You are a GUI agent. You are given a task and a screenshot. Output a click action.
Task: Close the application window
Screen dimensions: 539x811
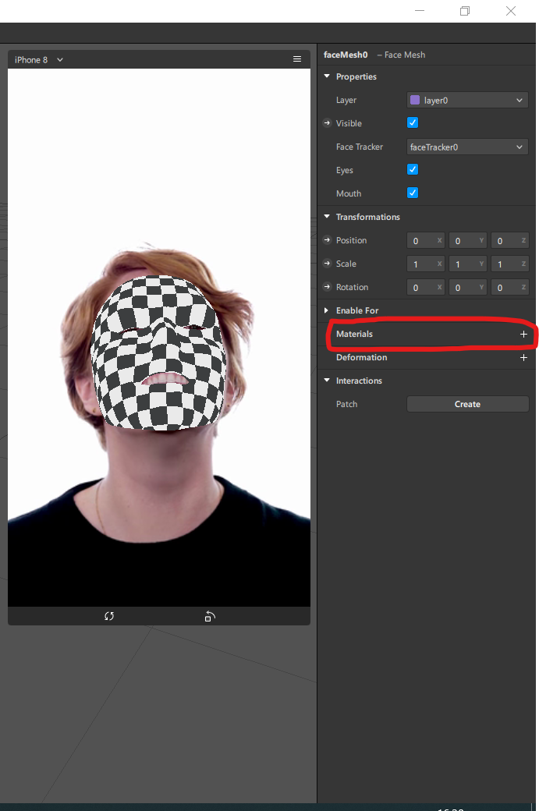511,11
